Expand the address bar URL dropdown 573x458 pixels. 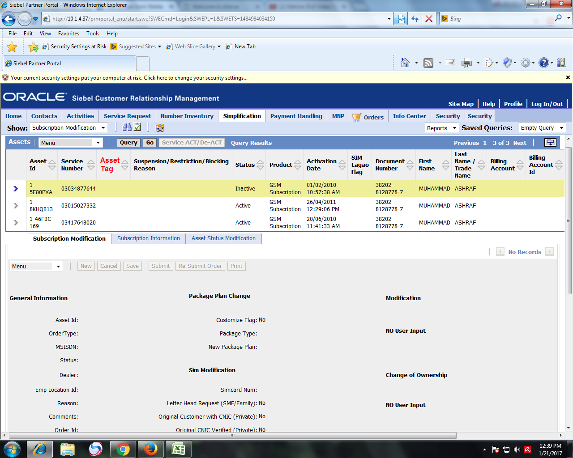click(x=389, y=19)
